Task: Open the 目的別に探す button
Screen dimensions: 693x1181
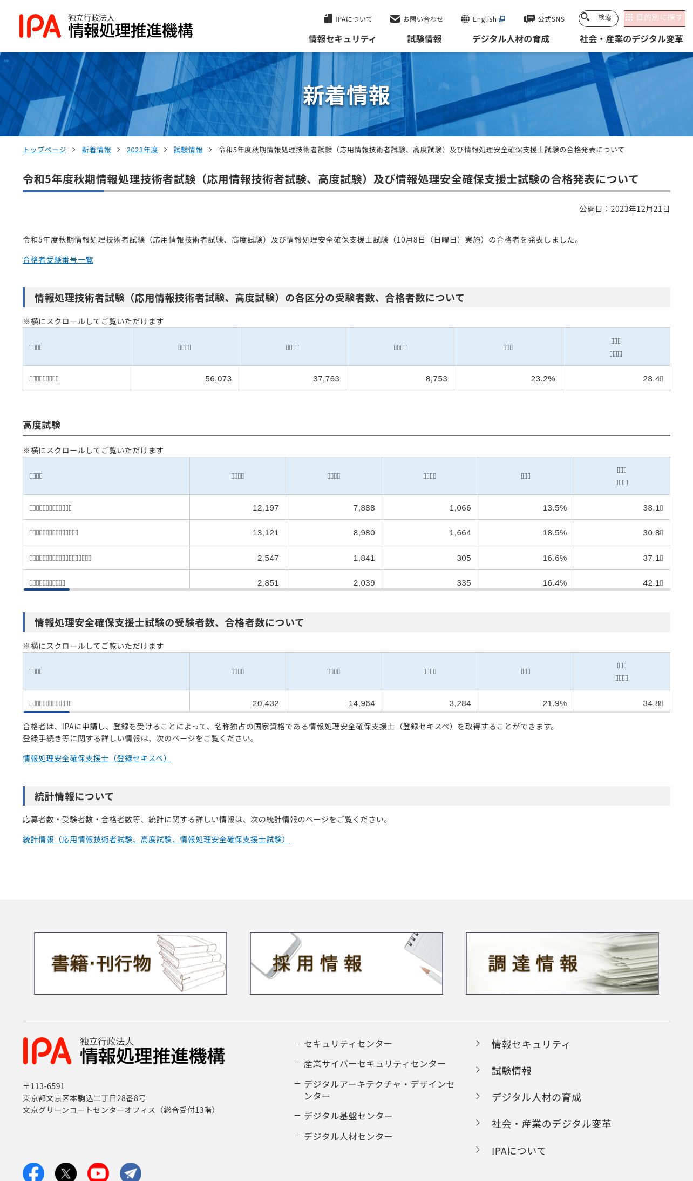Action: click(x=654, y=18)
